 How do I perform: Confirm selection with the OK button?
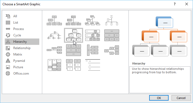point(159,98)
